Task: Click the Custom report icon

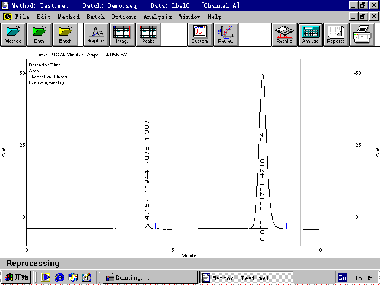Action: (200, 34)
